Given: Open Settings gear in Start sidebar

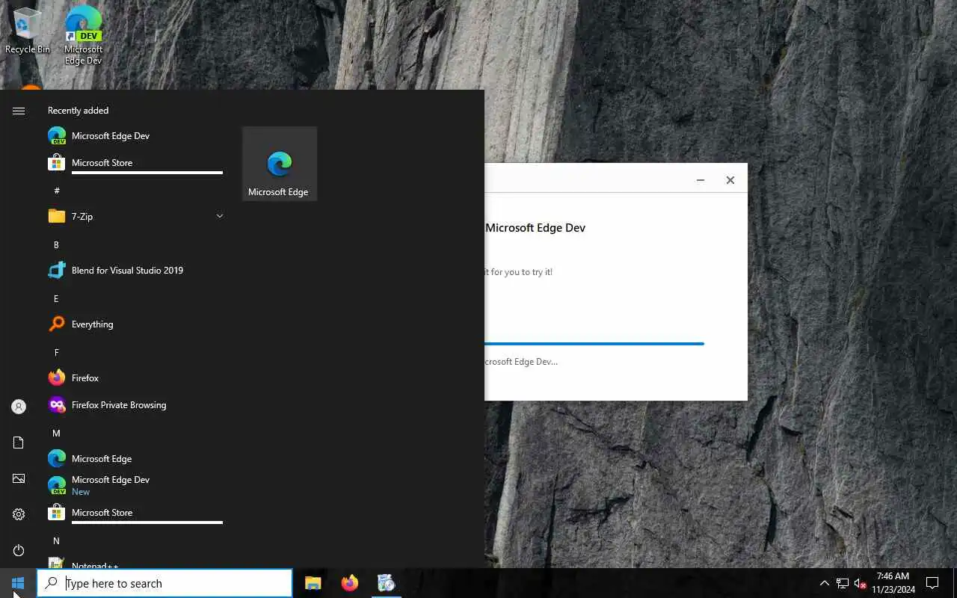Looking at the screenshot, I should (x=19, y=514).
